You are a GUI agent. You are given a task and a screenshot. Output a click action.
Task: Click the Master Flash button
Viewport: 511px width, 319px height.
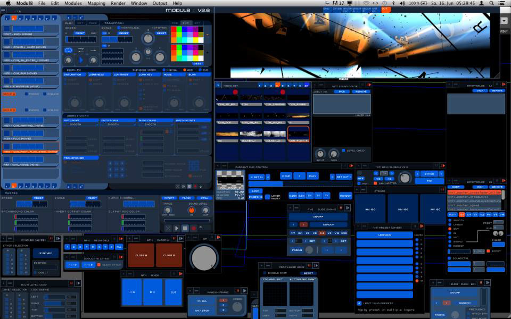[187, 198]
